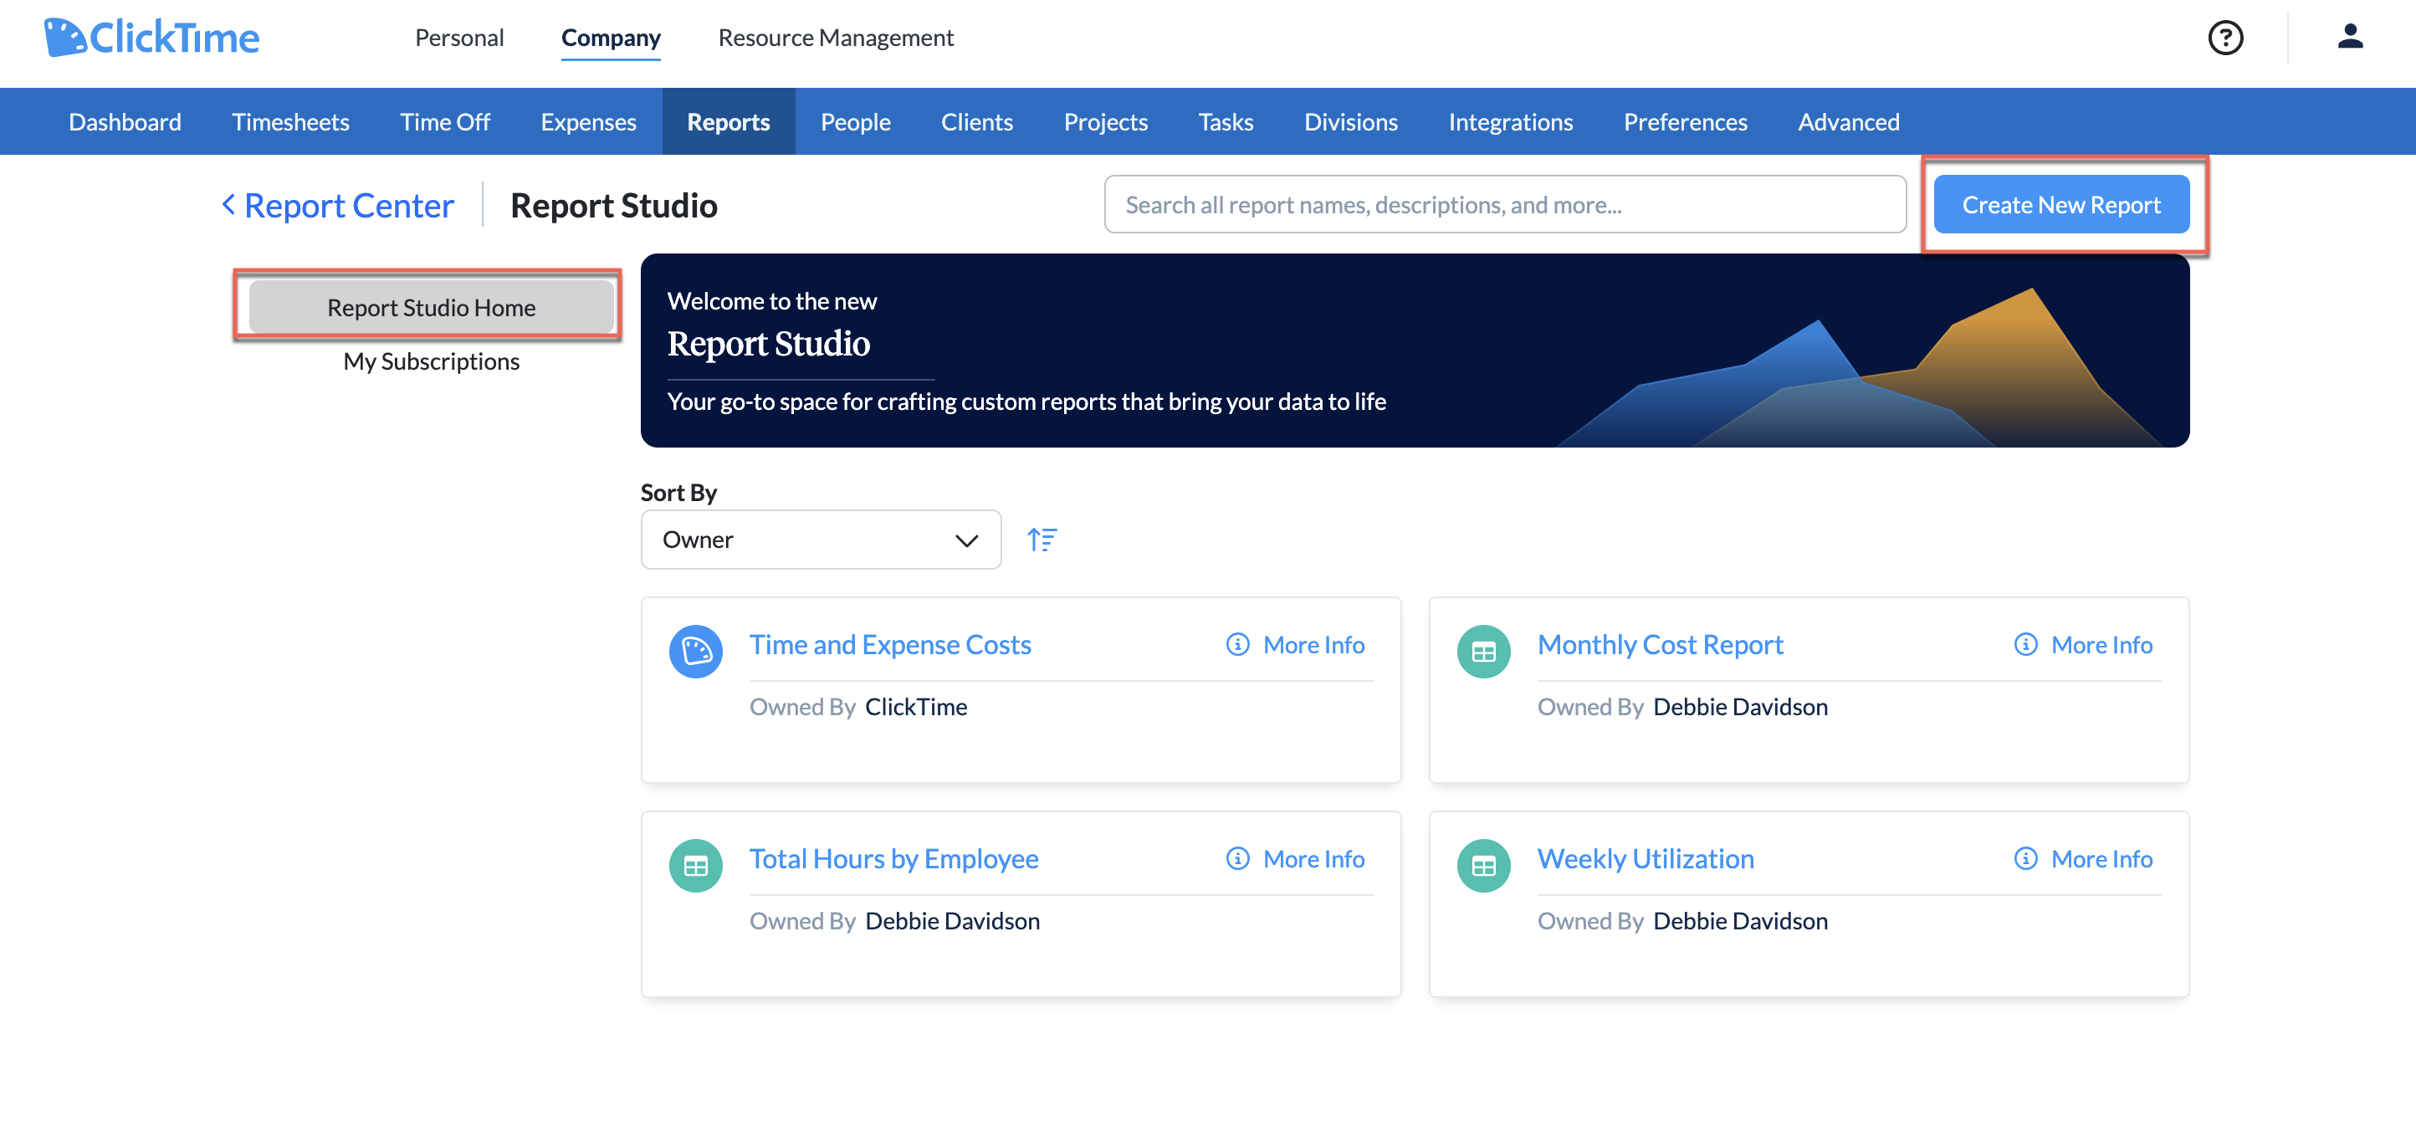Open the Monthly Cost Report
Image resolution: width=2416 pixels, height=1131 pixels.
coord(1660,644)
